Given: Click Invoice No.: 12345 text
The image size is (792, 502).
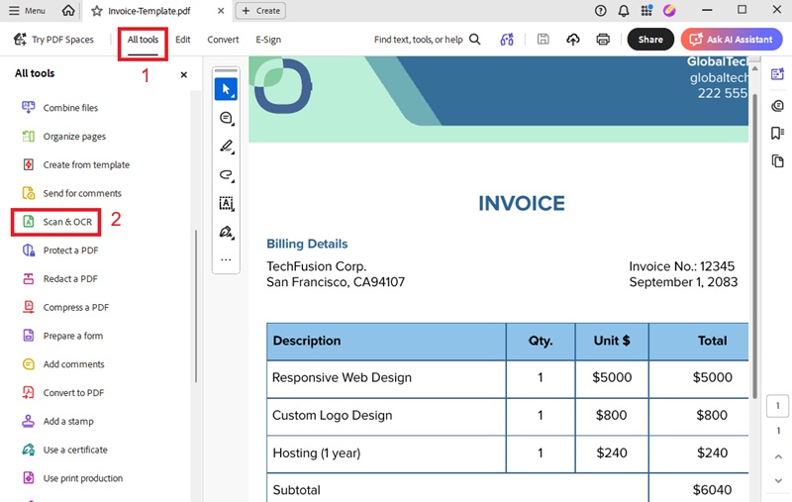Looking at the screenshot, I should (x=681, y=266).
